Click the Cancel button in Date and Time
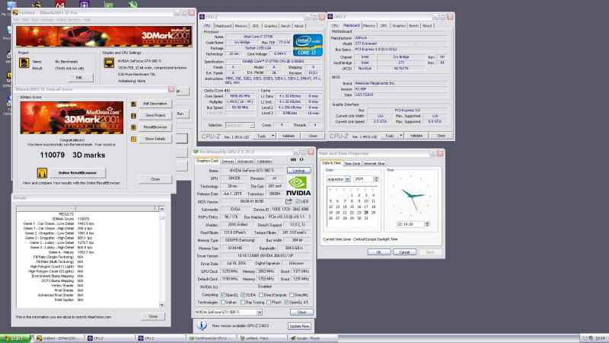609x343 pixels. click(x=404, y=252)
